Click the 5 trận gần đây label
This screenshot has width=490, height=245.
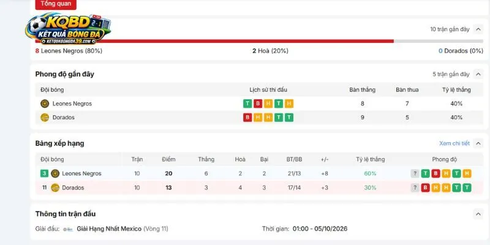point(451,74)
